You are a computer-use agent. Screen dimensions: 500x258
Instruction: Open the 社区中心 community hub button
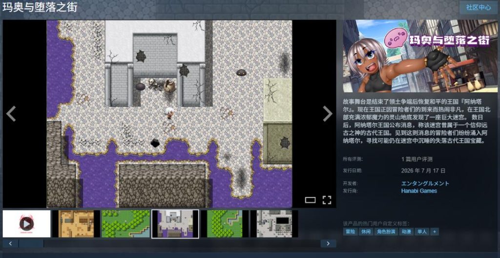[479, 8]
